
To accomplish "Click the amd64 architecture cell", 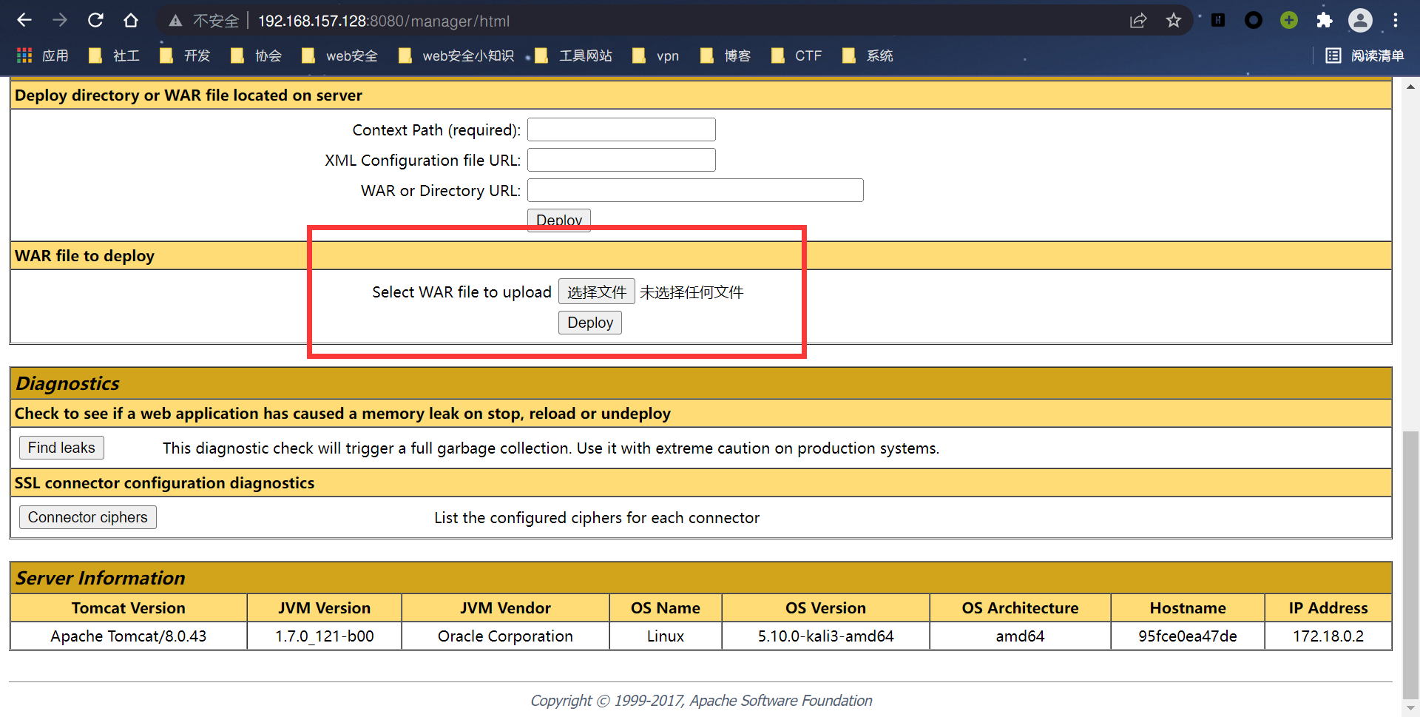I will 1020,636.
